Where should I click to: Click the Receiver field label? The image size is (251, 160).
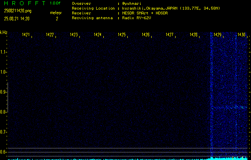[x=81, y=13]
